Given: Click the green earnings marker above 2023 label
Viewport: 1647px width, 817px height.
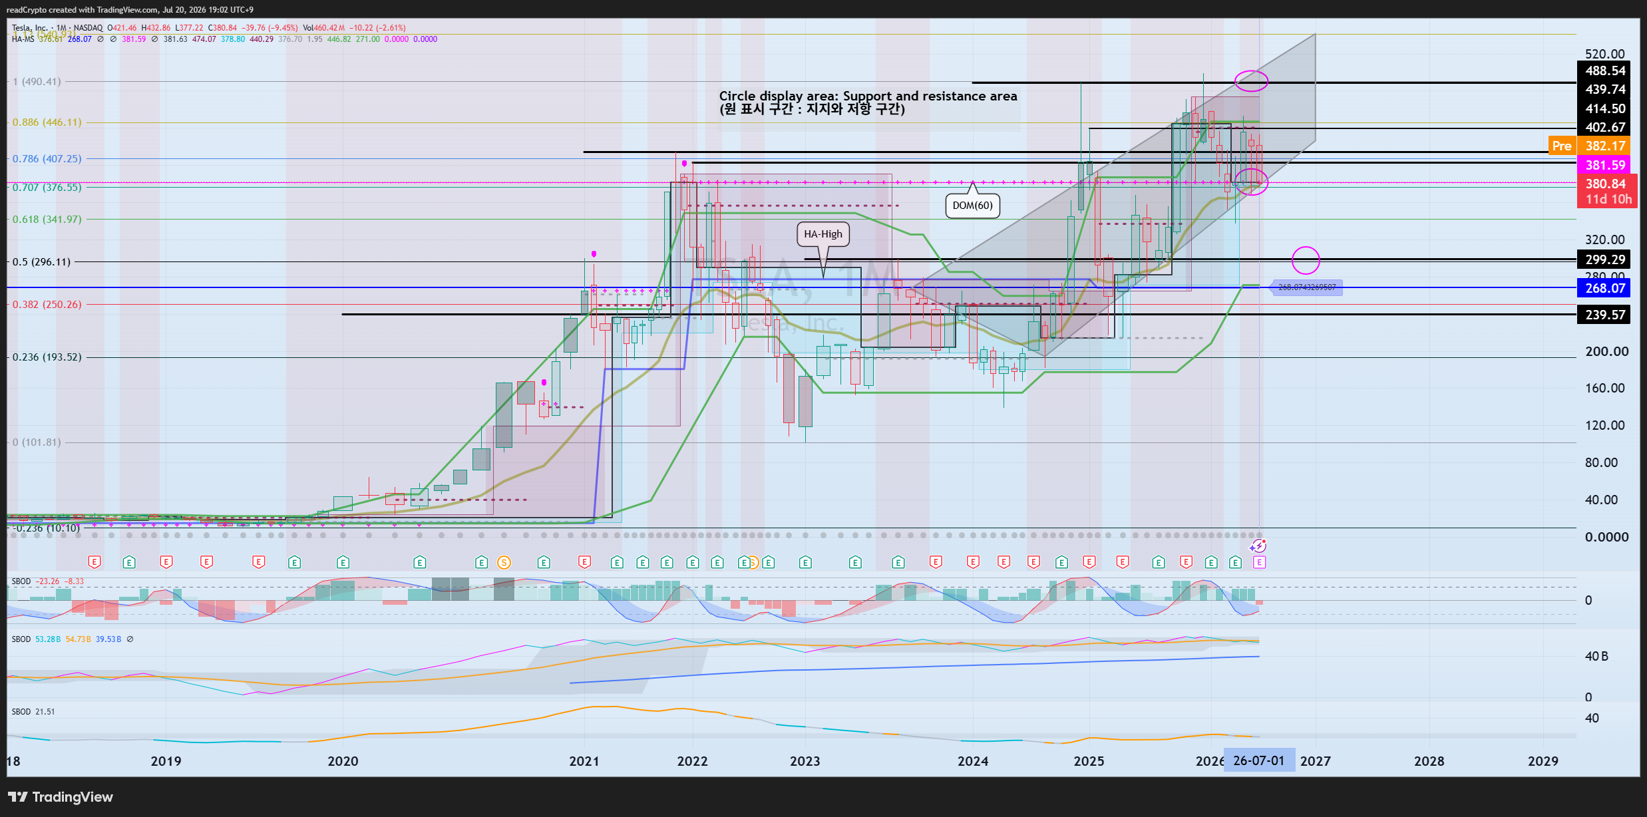Looking at the screenshot, I should [805, 562].
